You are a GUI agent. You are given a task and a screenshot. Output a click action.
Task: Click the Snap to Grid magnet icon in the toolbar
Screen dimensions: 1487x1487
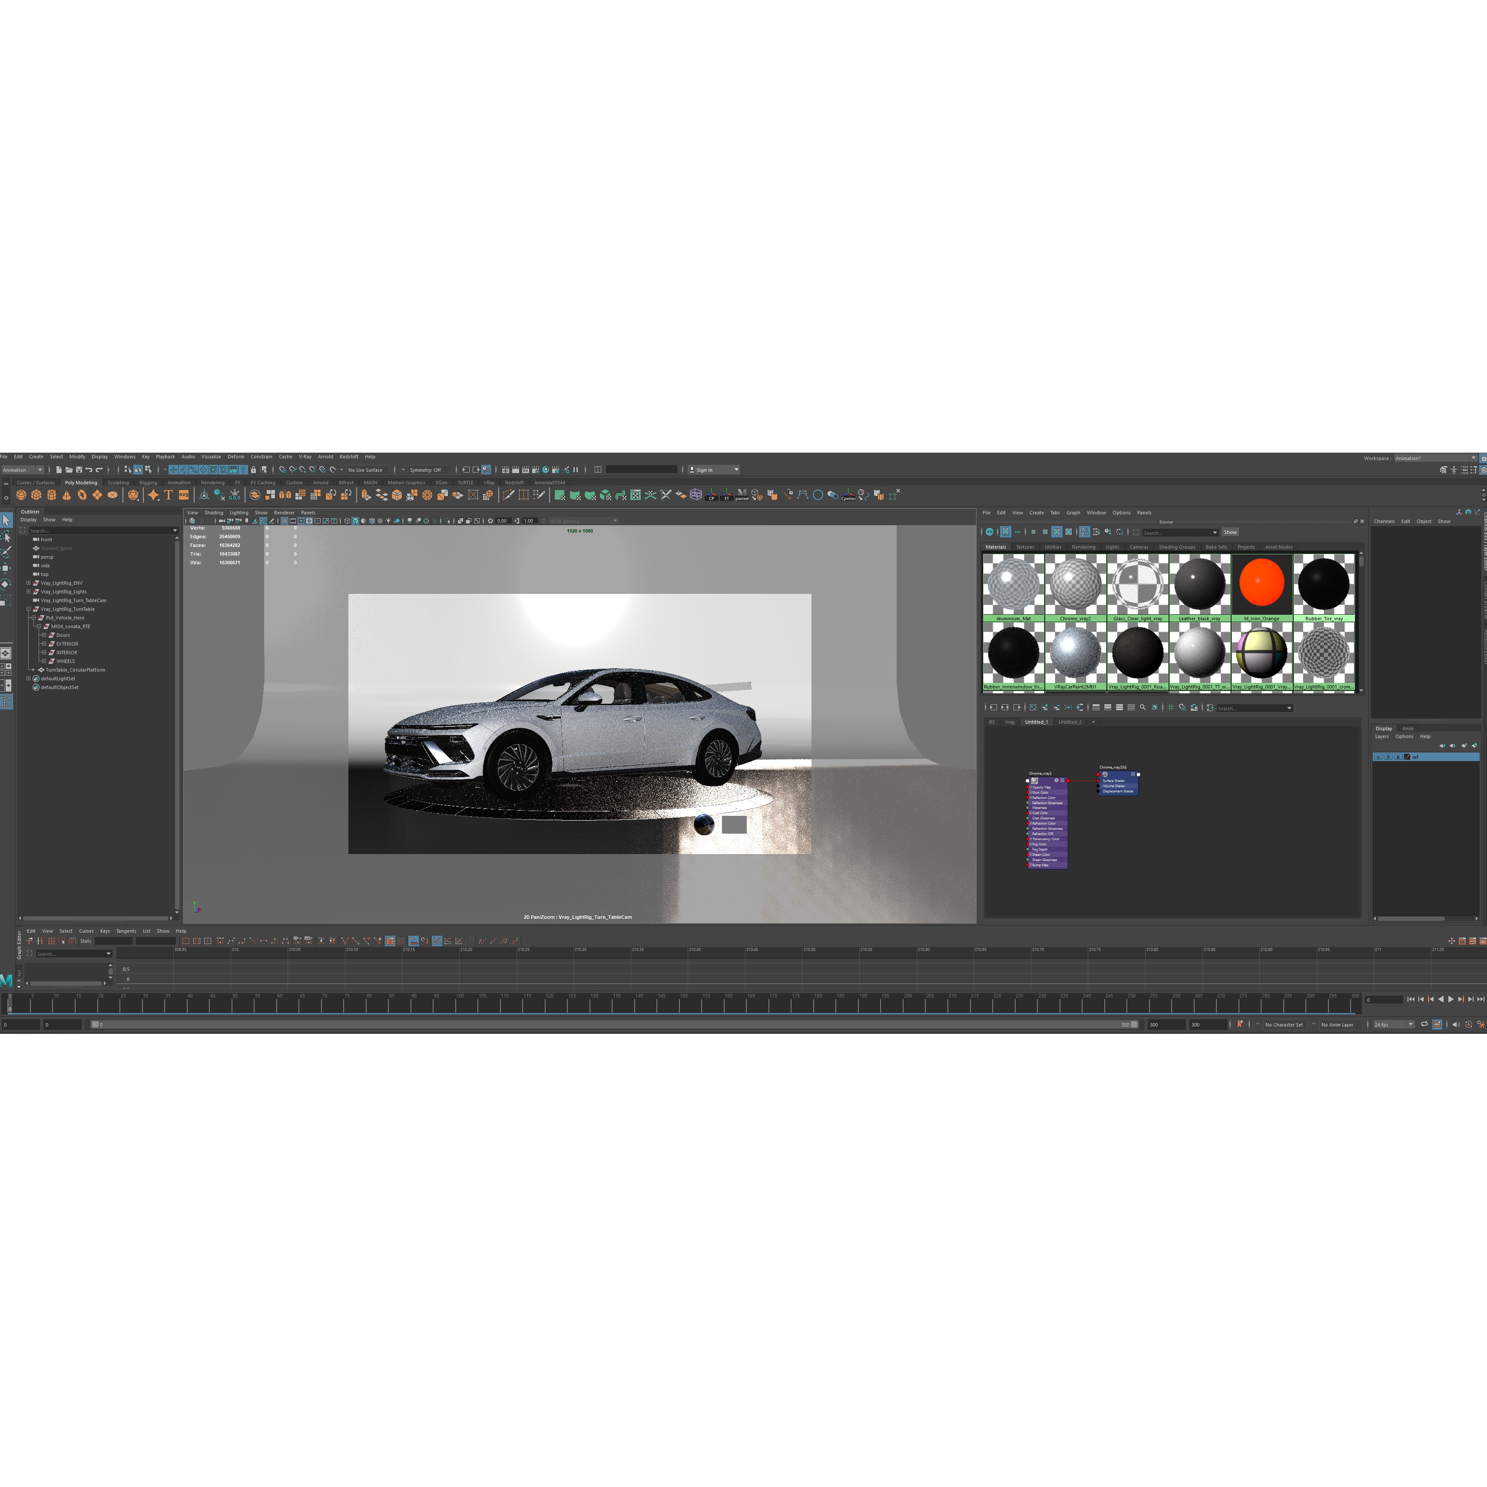pos(283,470)
